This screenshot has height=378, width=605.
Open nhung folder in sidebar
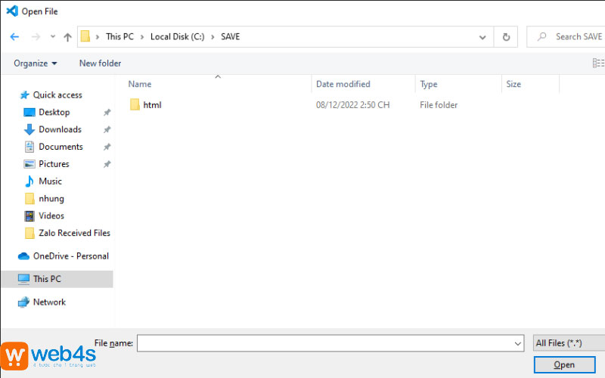pos(51,199)
